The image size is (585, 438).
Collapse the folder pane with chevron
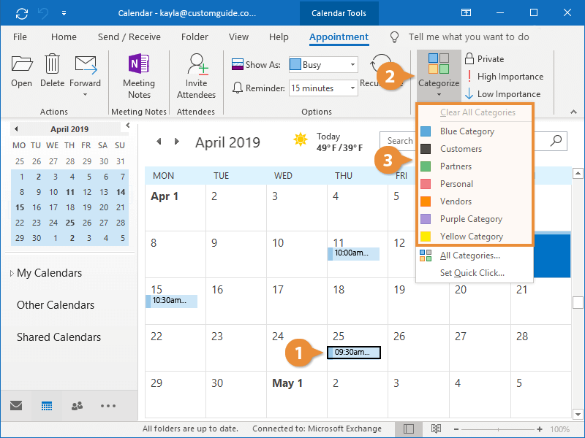tap(127, 126)
